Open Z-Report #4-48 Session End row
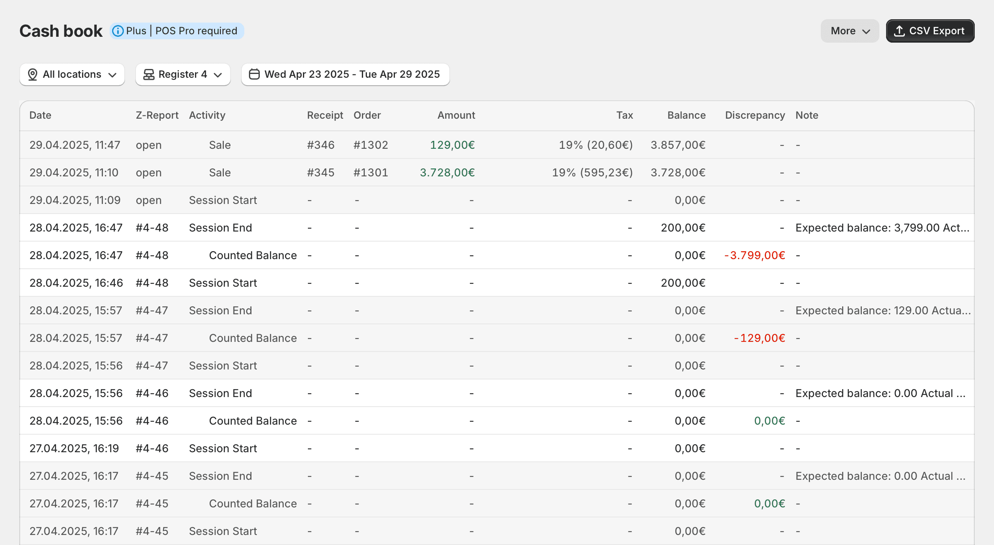The height and width of the screenshot is (545, 994). point(152,228)
